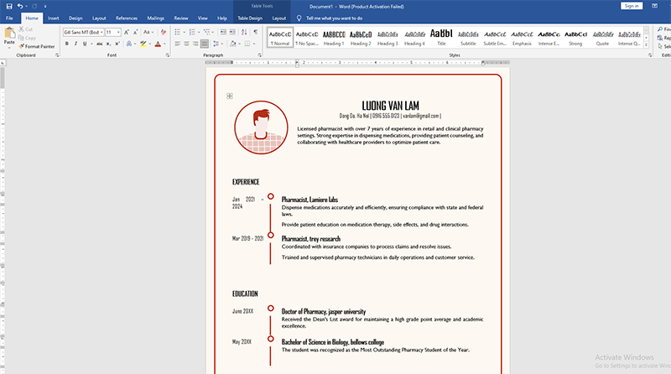Open the File tab

click(x=9, y=18)
